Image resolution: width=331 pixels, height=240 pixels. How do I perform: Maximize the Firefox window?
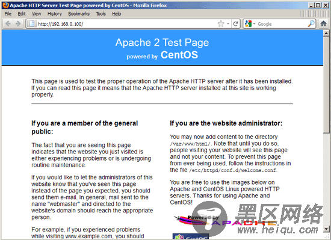[x=318, y=5]
